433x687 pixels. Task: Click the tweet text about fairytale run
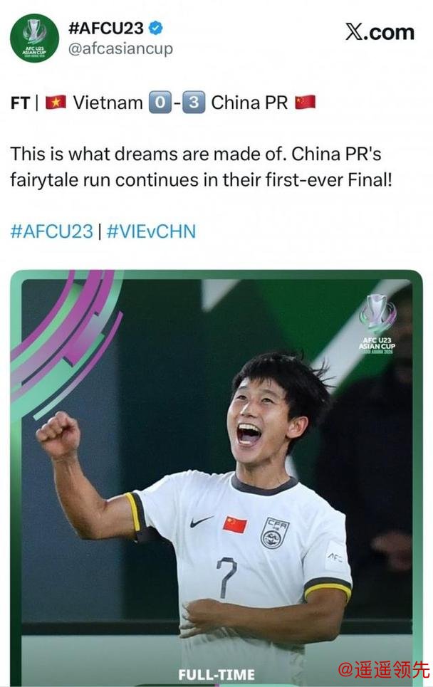coord(201,167)
